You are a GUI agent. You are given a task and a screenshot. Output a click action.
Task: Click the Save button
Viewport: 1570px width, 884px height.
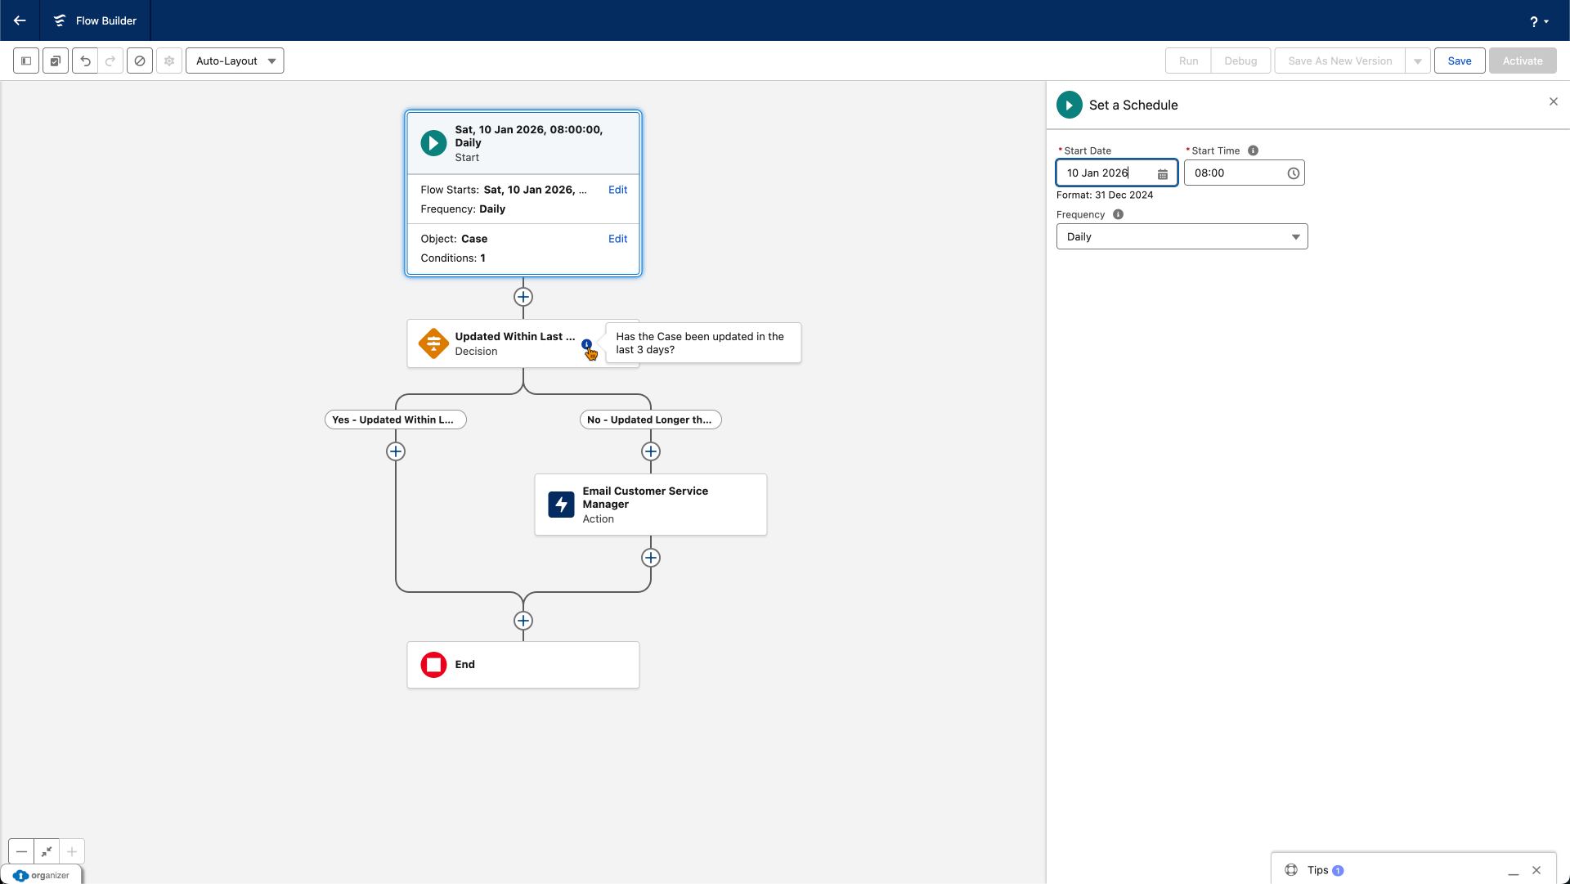point(1459,61)
